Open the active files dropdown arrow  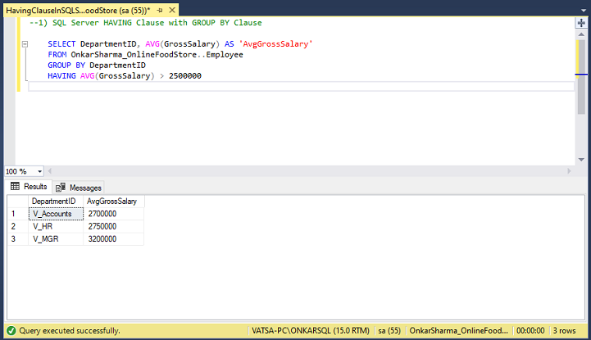click(584, 10)
